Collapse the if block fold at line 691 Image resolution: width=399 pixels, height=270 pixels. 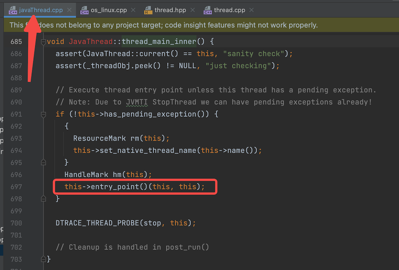click(x=43, y=114)
